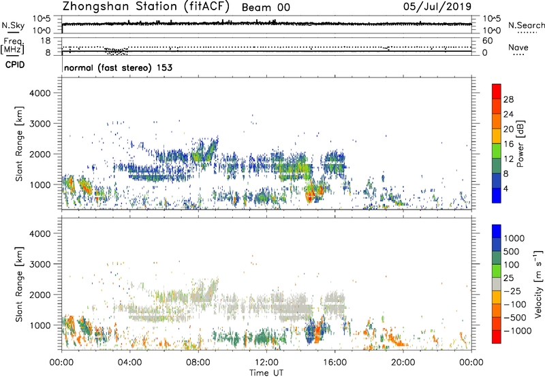Screen dimensions: 545x377
Task: Click the CPID label
Action: pos(15,65)
